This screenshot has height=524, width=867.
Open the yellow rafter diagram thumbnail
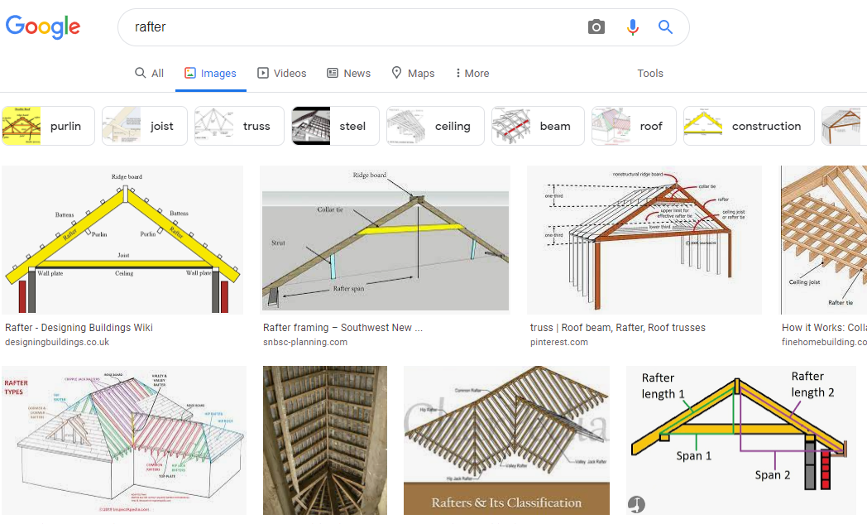pyautogui.click(x=122, y=239)
